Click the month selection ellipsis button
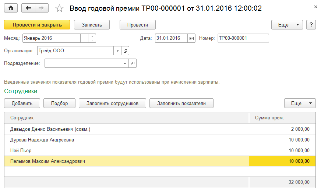Viewport: 321px width, 189px height. click(84, 38)
